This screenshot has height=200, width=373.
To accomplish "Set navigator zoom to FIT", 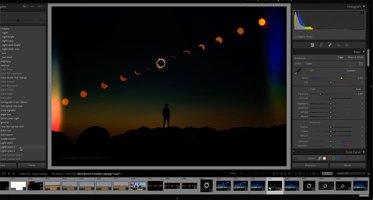I will click(25, 7).
